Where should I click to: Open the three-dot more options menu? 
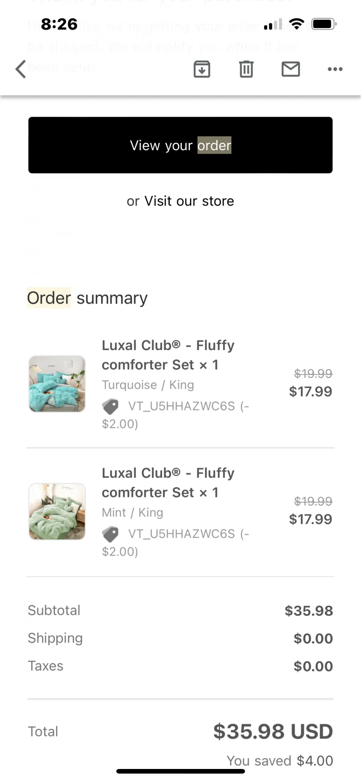point(335,69)
